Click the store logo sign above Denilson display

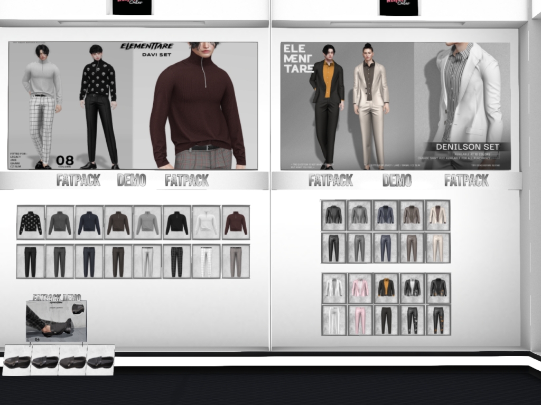(x=398, y=7)
